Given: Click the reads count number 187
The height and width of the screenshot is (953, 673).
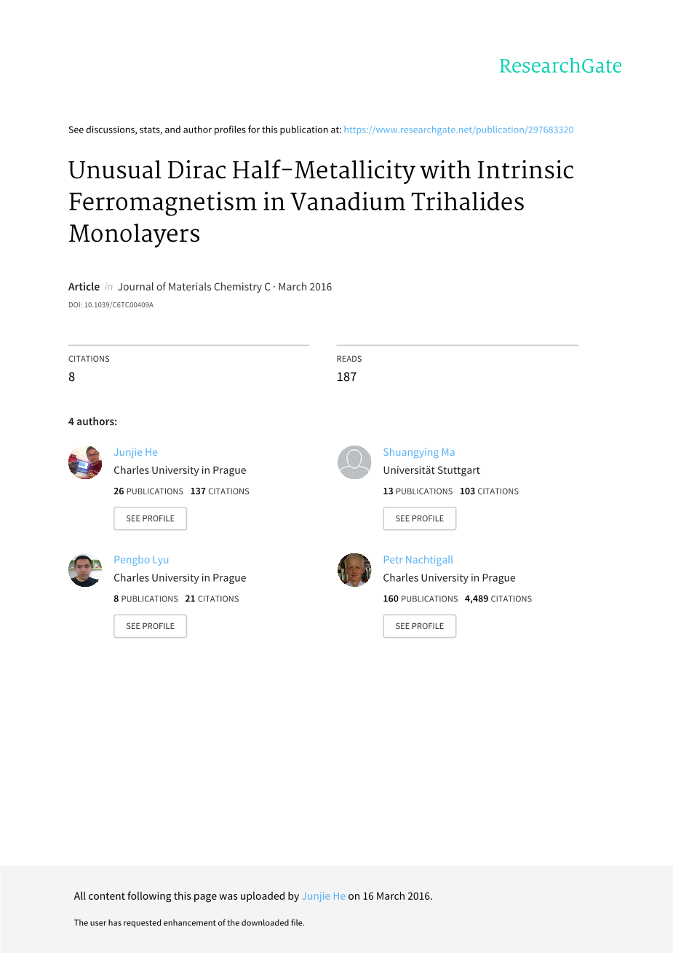Looking at the screenshot, I should coord(346,376).
